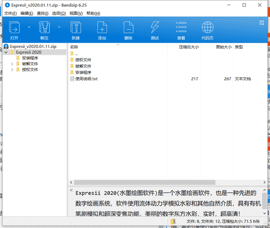Screen dimensions: 270x228
Task: Select 破解文件 folder in the left tree
Action: 30,64
